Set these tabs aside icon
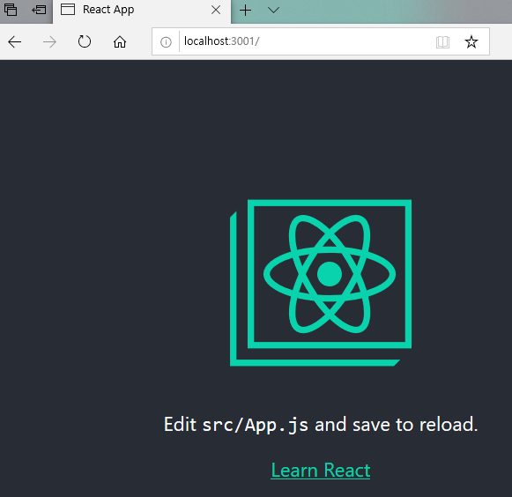512x497 pixels. 39,10
